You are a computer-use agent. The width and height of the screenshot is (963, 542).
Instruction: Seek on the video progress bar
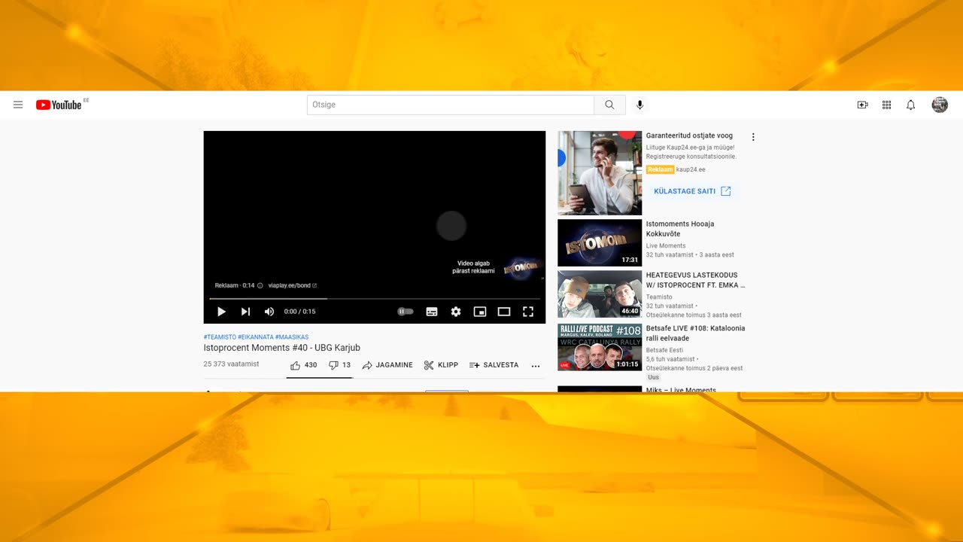pyautogui.click(x=374, y=299)
